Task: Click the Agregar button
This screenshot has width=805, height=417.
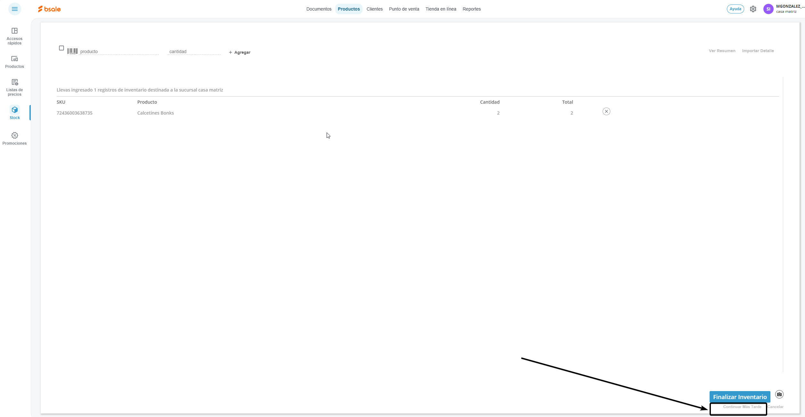Action: (x=240, y=52)
